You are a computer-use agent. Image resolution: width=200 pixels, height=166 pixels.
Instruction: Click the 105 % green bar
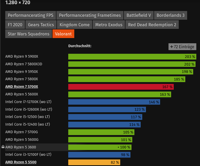point(101,132)
